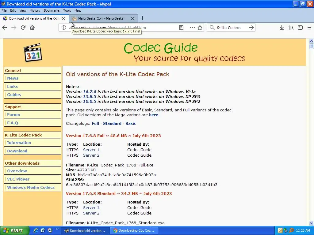Open the File menu
The image size is (314, 235).
coord(4,10)
